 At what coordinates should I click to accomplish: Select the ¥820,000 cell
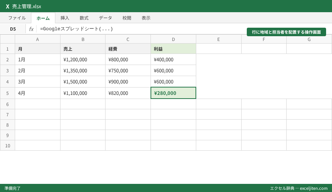pos(128,93)
